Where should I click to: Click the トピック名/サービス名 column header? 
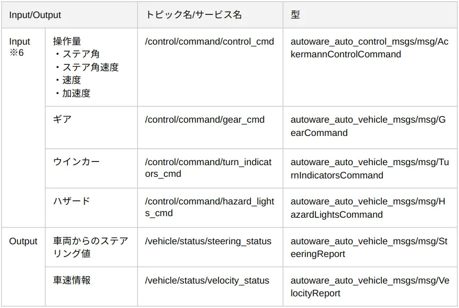tap(210, 15)
